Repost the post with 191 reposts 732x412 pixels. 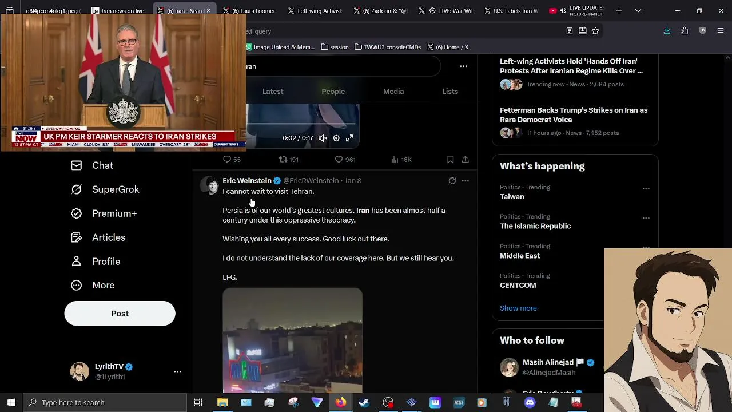click(x=288, y=160)
